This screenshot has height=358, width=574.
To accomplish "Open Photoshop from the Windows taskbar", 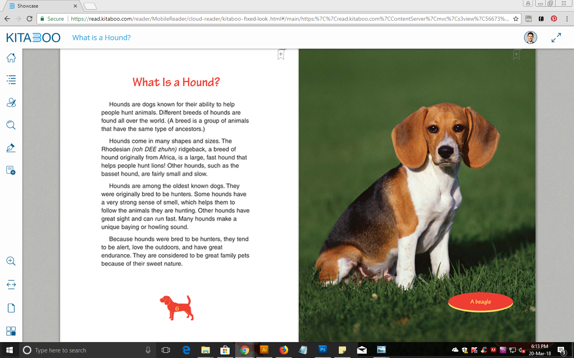I will tap(322, 350).
